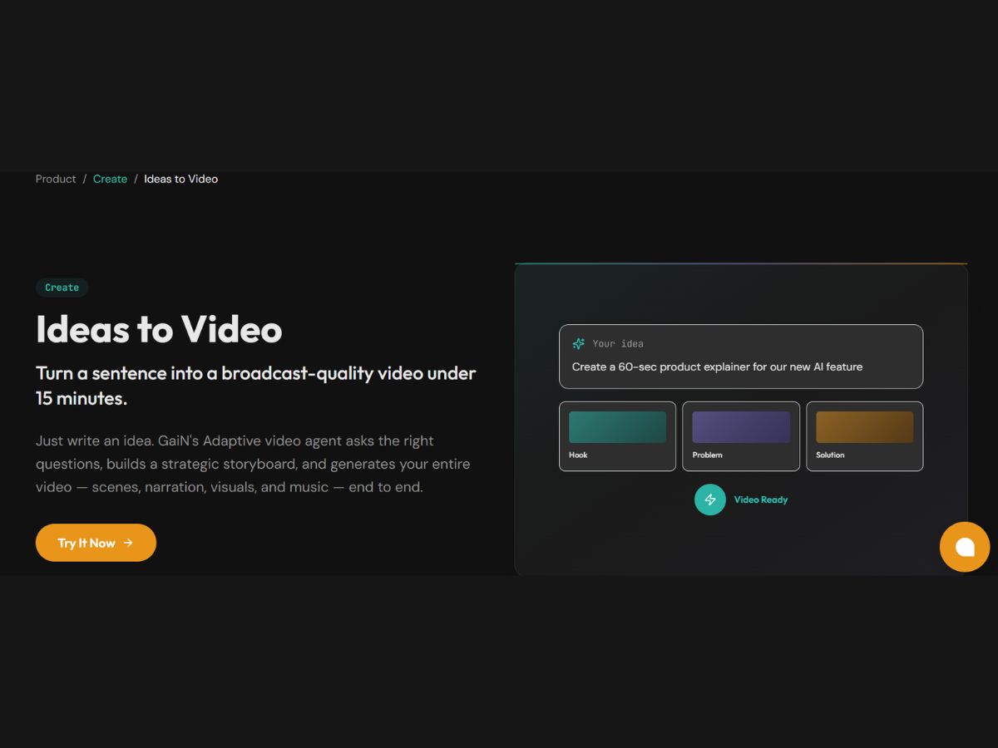Click the arrow icon in Try It Now
This screenshot has width=998, height=748.
tap(128, 543)
